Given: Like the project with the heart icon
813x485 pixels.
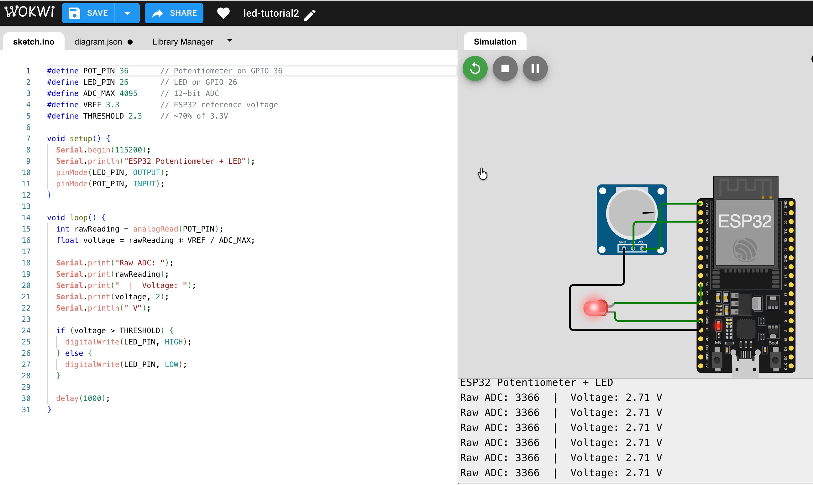Looking at the screenshot, I should [x=223, y=13].
